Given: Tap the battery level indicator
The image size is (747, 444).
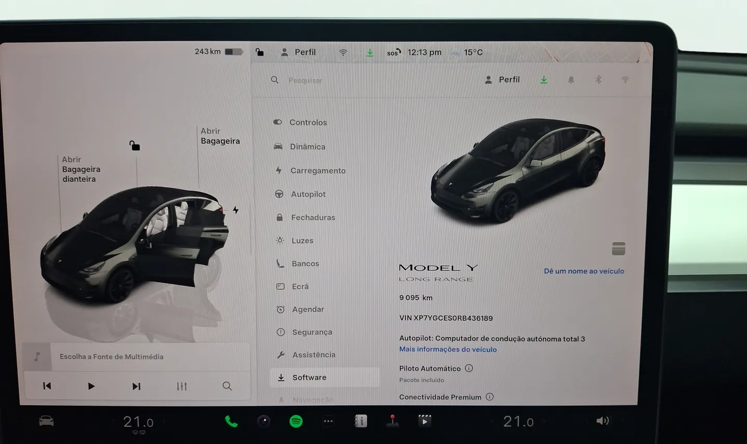Looking at the screenshot, I should click(x=234, y=52).
